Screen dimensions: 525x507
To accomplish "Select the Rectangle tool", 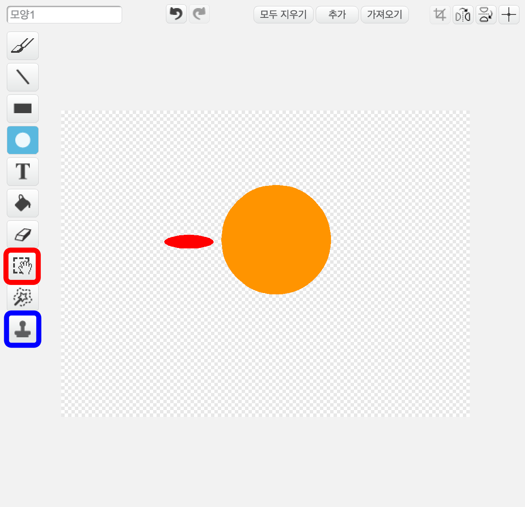I will coord(23,108).
